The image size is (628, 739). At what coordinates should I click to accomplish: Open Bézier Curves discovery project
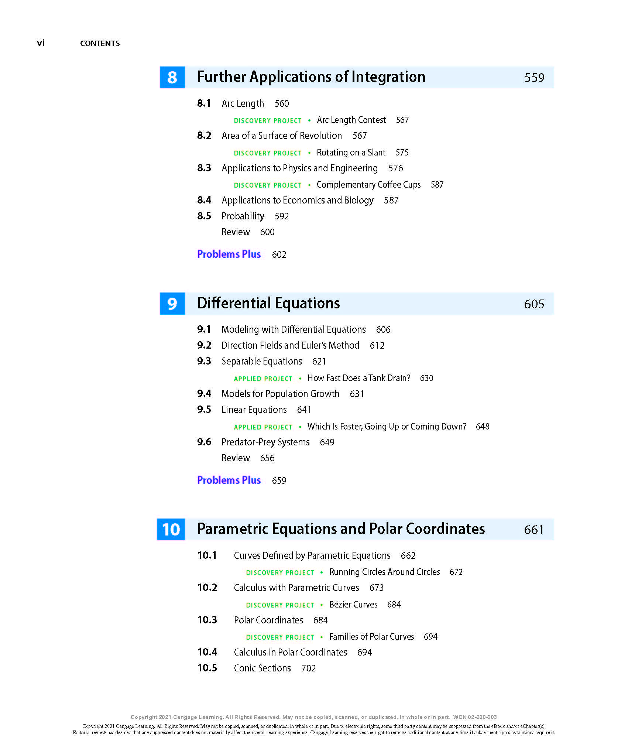(x=353, y=605)
